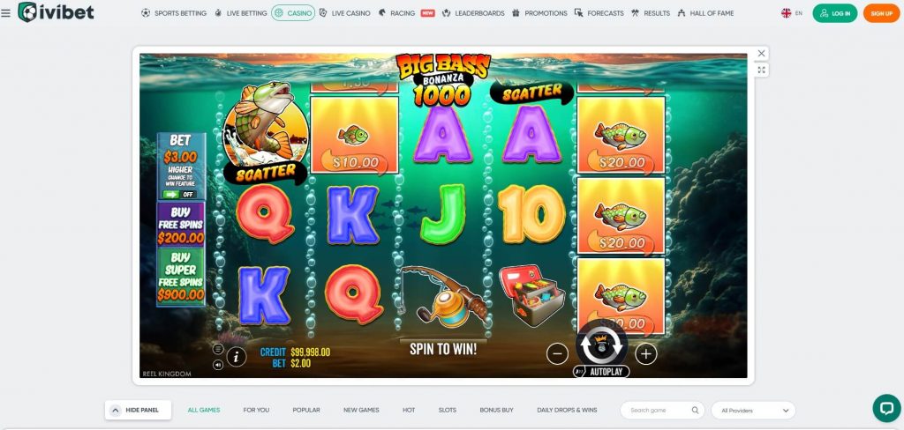The height and width of the screenshot is (430, 904).
Task: Open the All Providers dropdown
Action: (753, 411)
